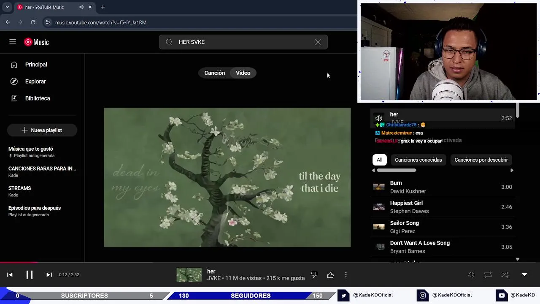The height and width of the screenshot is (304, 540).
Task: Click the Happiest Girl thumbnail
Action: 379,207
